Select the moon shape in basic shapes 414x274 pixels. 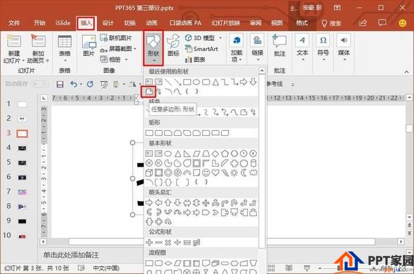click(244, 173)
